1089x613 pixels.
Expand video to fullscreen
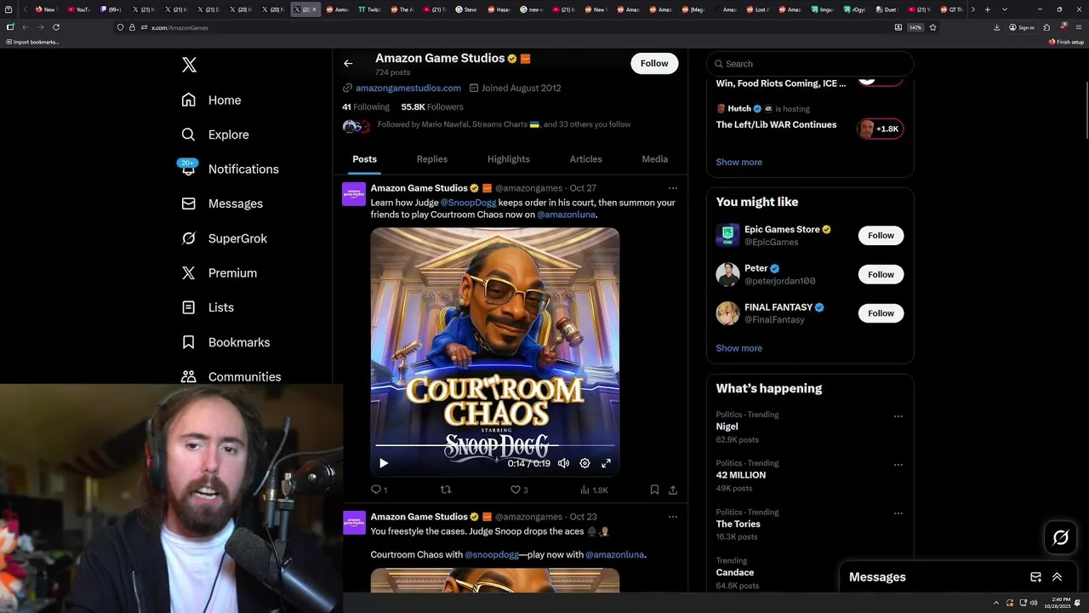tap(606, 463)
